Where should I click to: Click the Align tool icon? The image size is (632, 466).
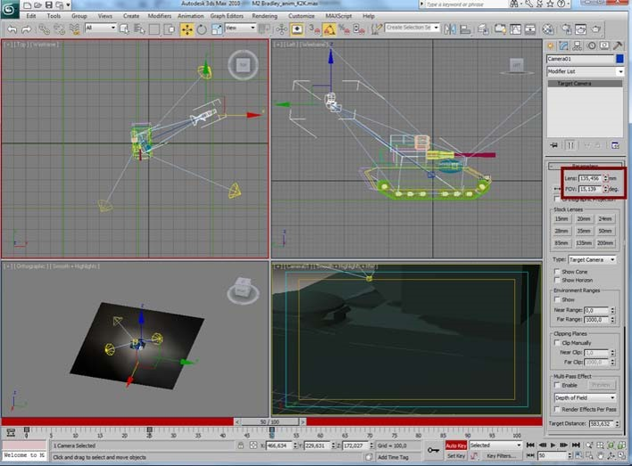466,29
